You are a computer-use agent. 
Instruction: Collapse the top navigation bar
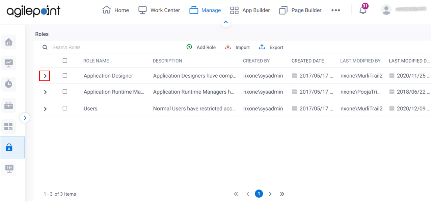tap(226, 22)
